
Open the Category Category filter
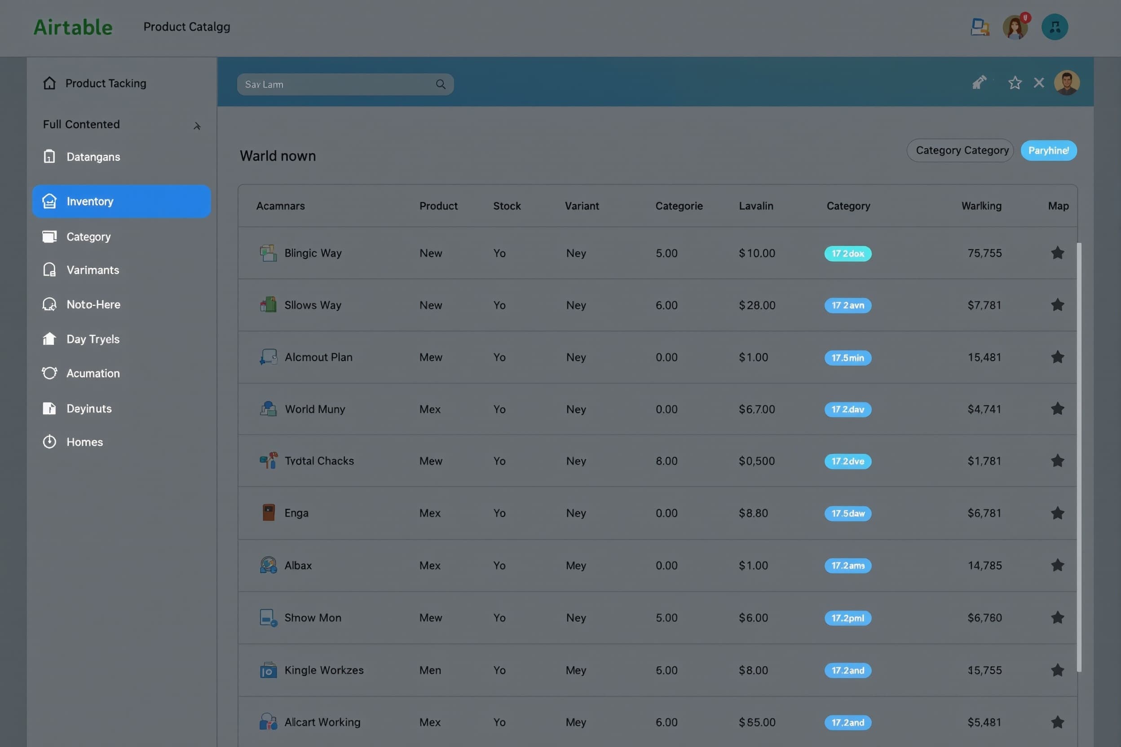tap(960, 150)
